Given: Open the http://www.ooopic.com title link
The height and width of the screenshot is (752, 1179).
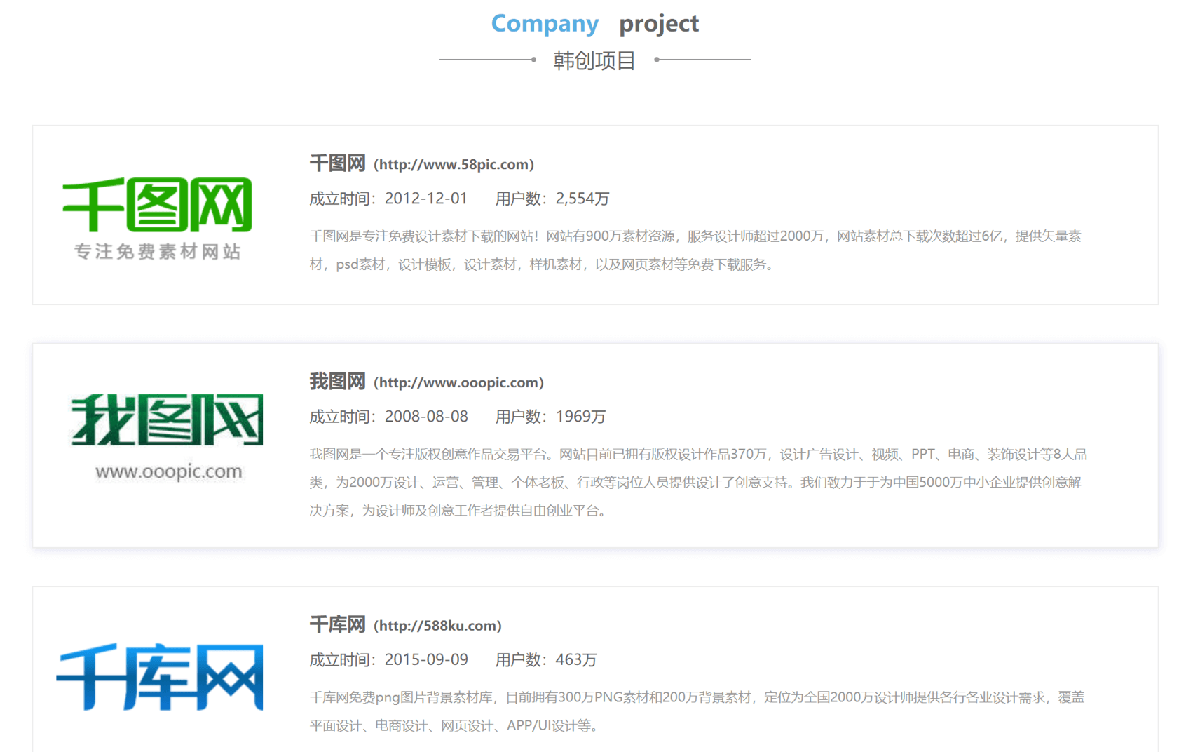Looking at the screenshot, I should (458, 383).
